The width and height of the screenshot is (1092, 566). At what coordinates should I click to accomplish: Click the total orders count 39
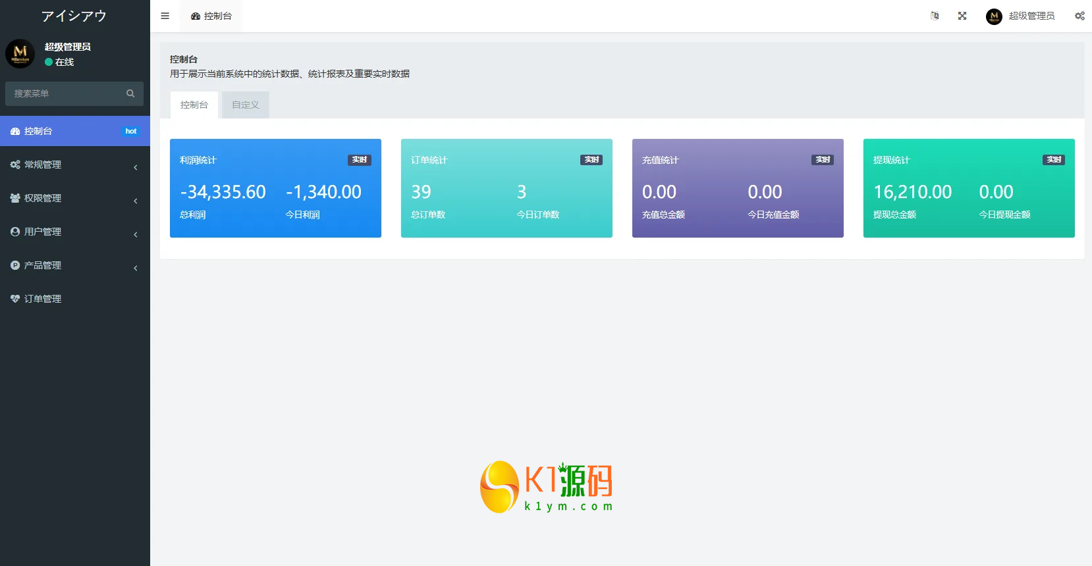click(421, 192)
